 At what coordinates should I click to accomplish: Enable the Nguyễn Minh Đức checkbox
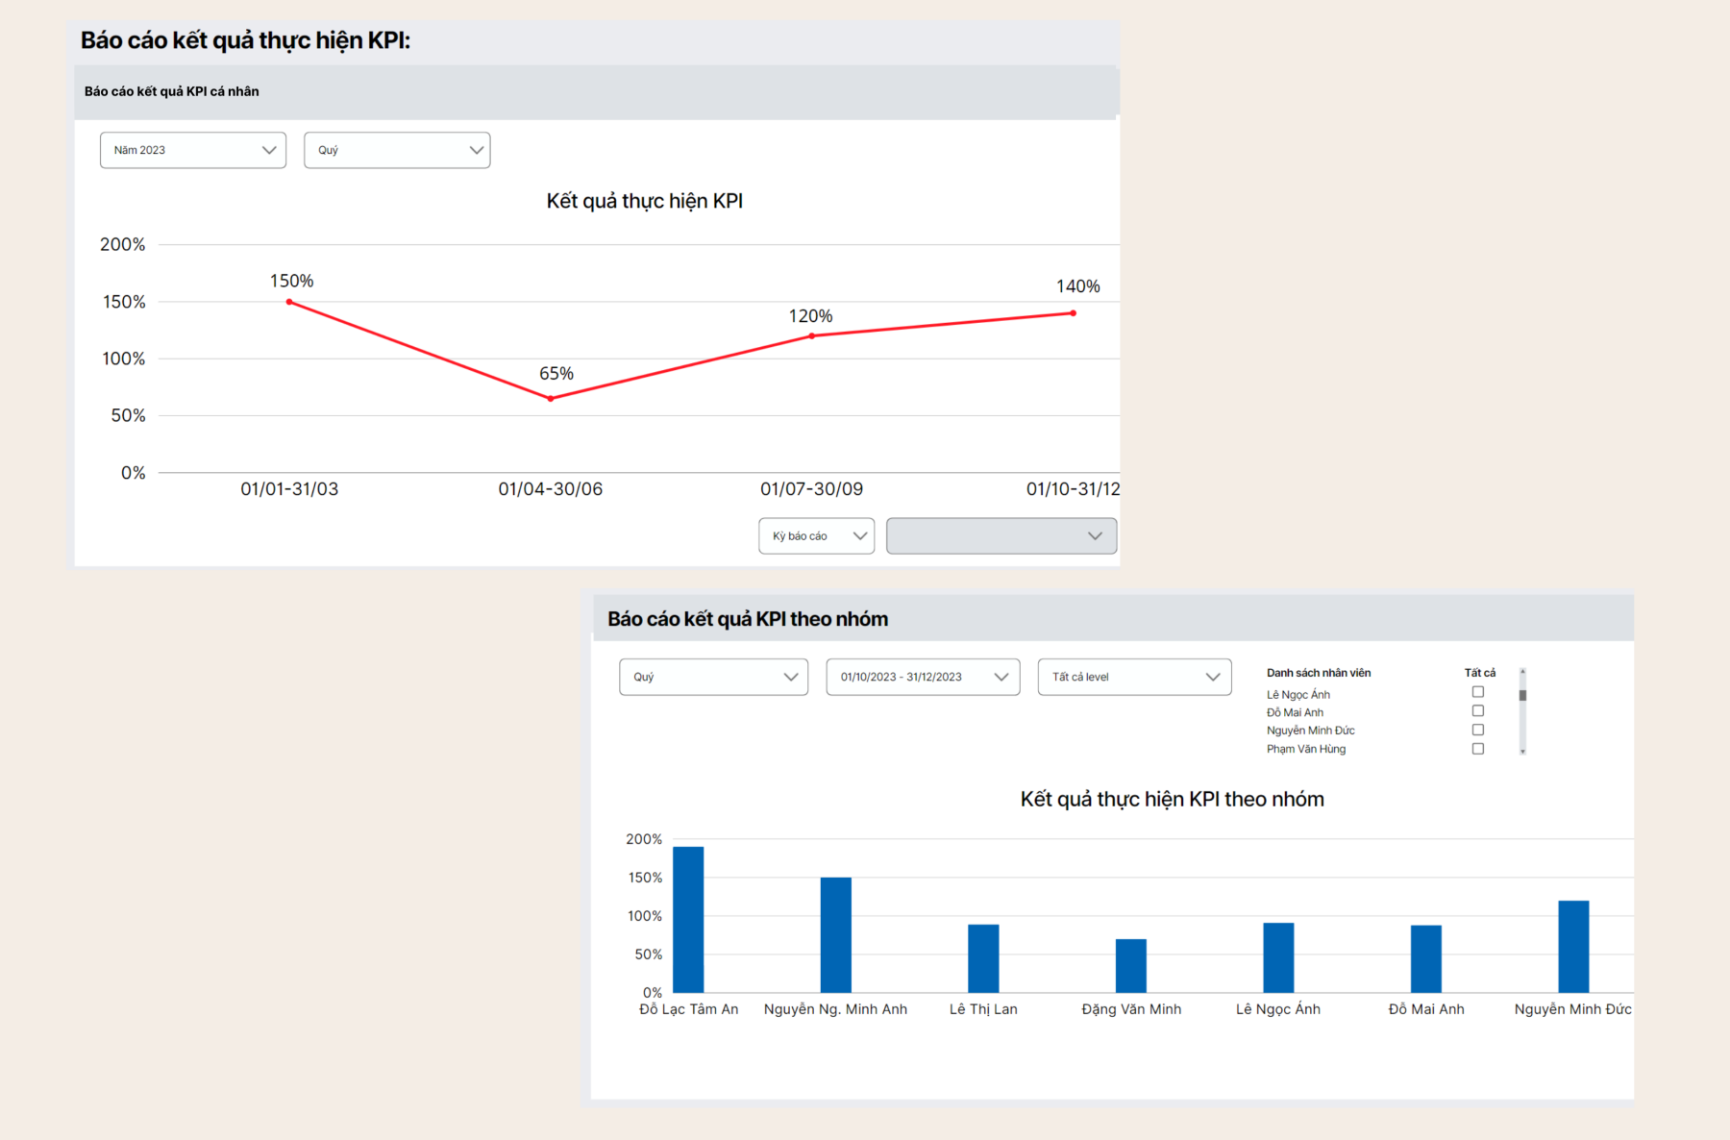(x=1478, y=730)
